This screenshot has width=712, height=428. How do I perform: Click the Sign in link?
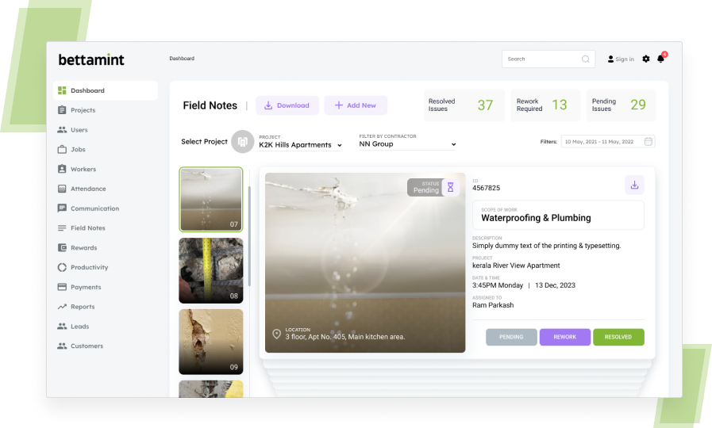pos(625,59)
